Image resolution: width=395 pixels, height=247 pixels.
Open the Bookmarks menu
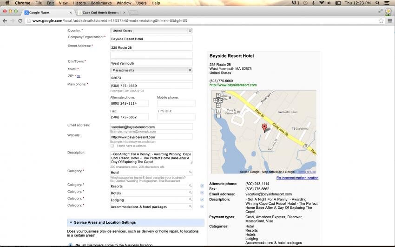[x=101, y=3]
